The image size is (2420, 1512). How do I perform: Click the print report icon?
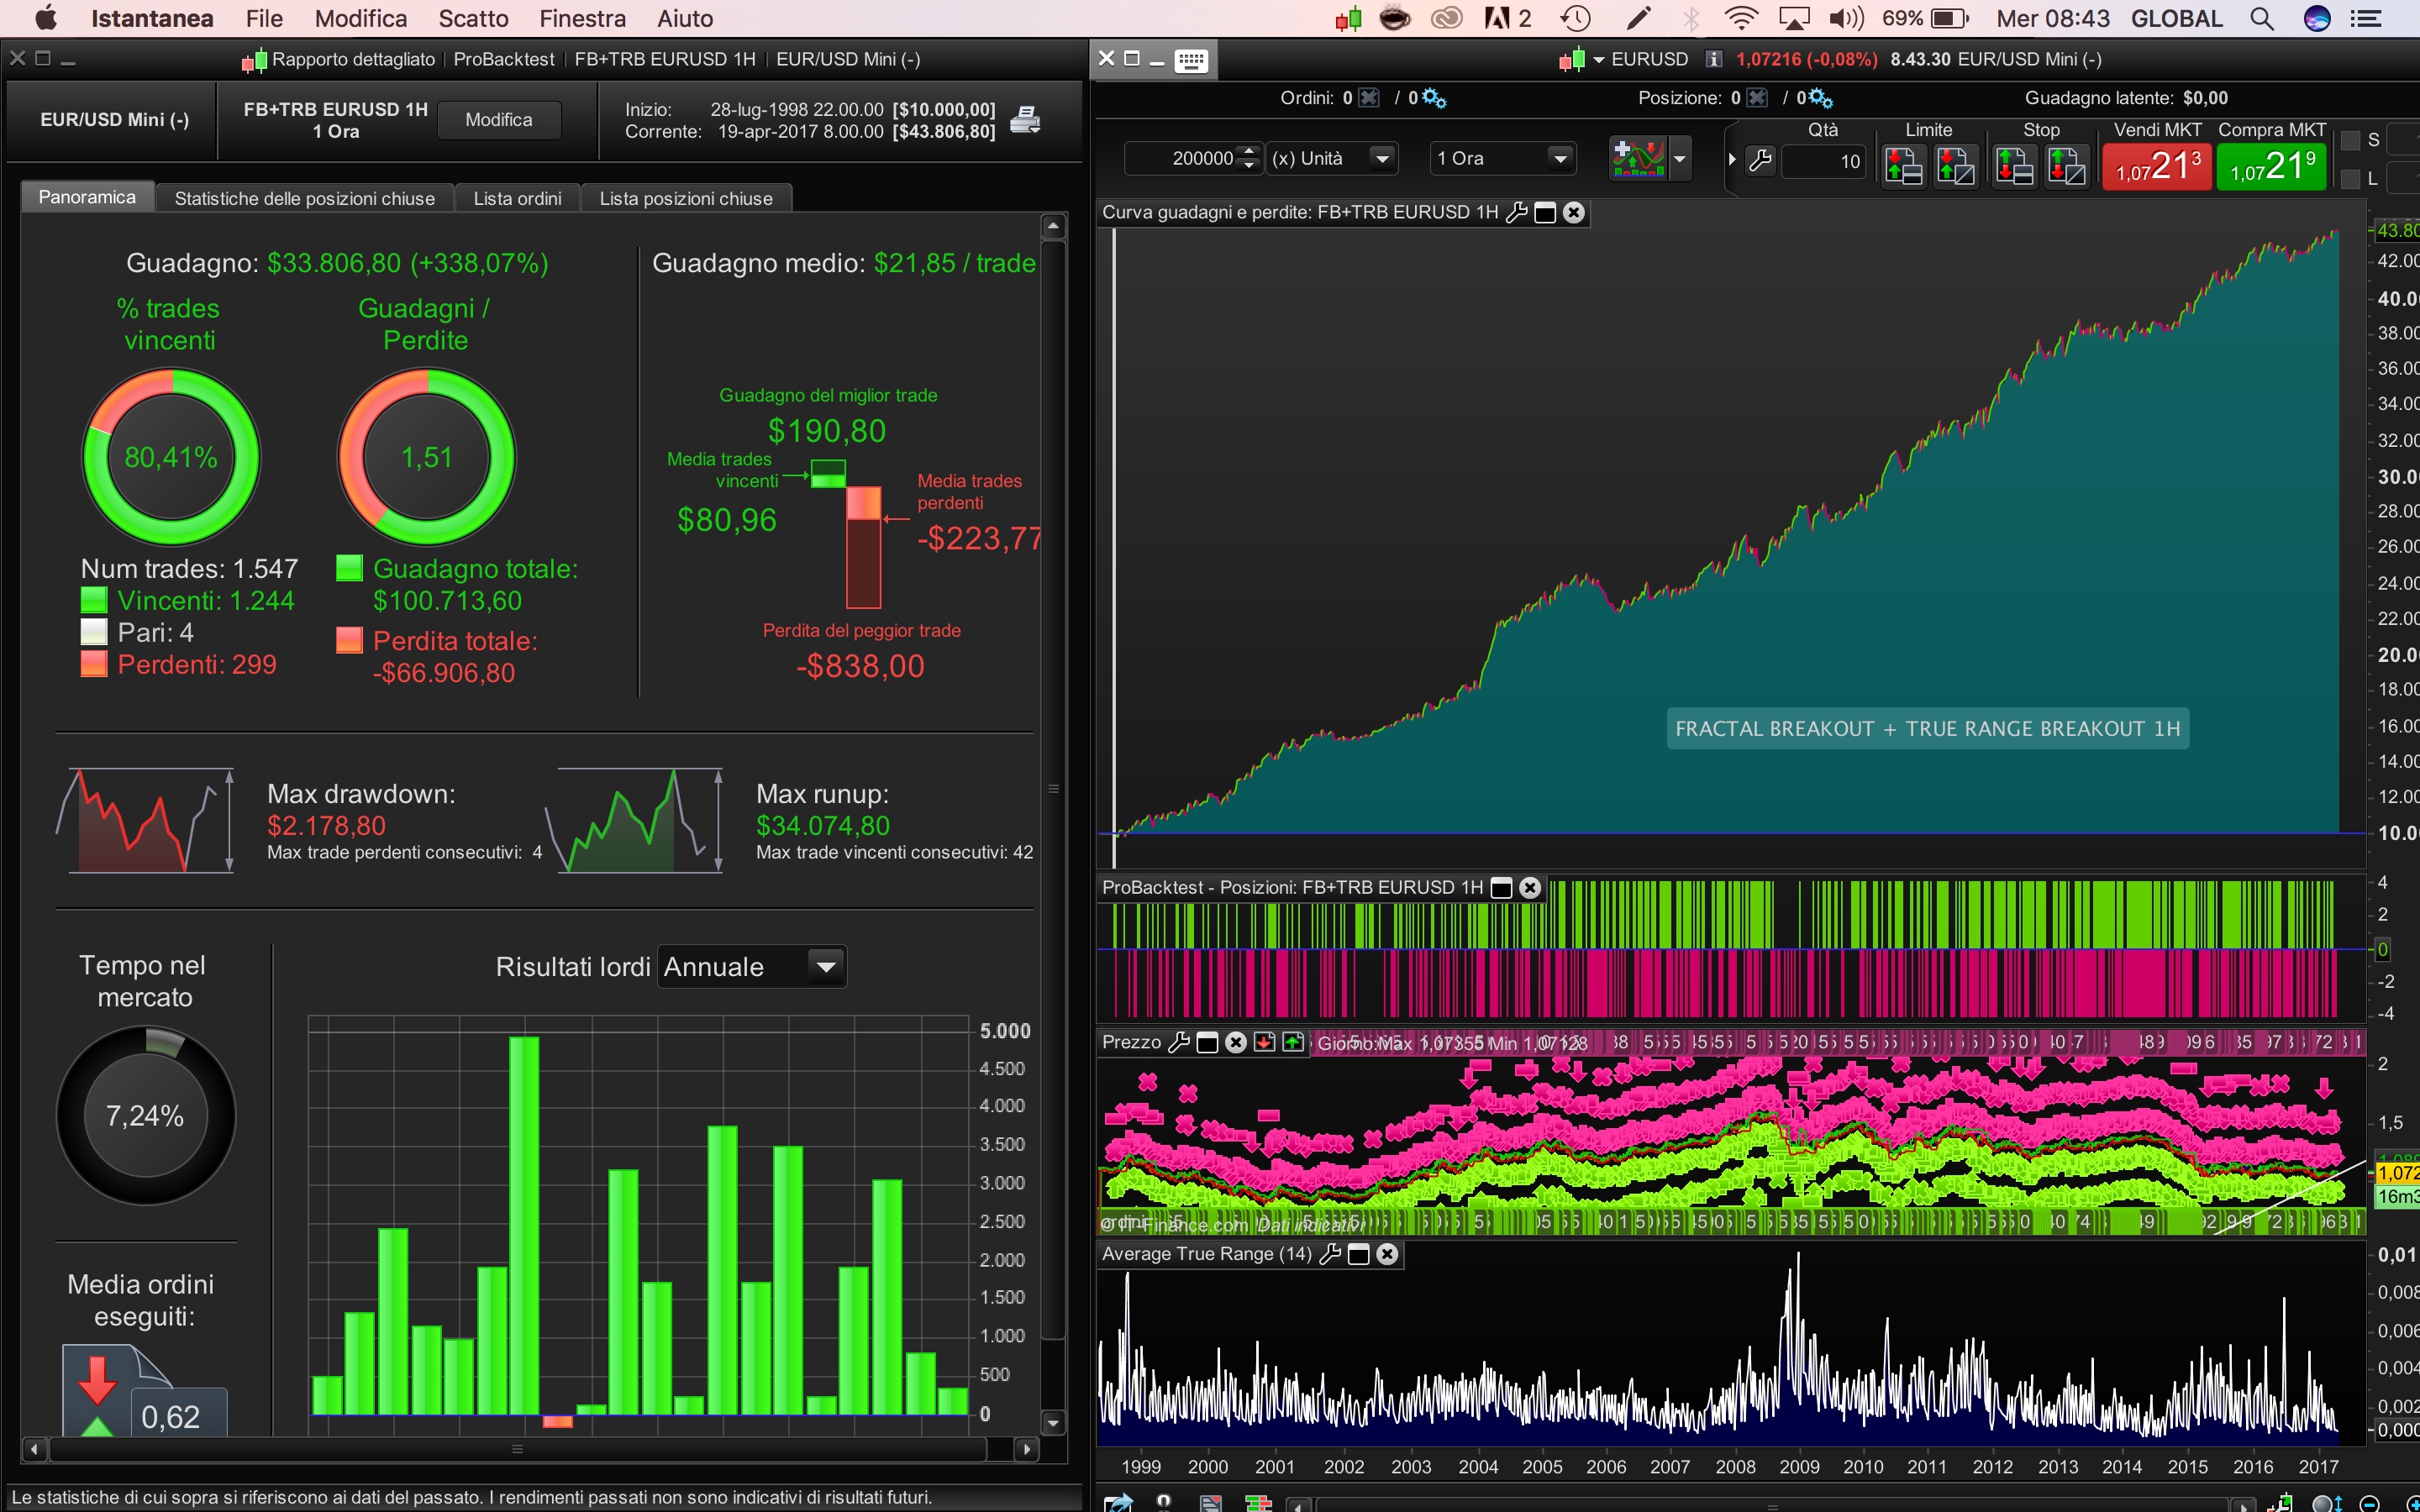(x=1025, y=120)
